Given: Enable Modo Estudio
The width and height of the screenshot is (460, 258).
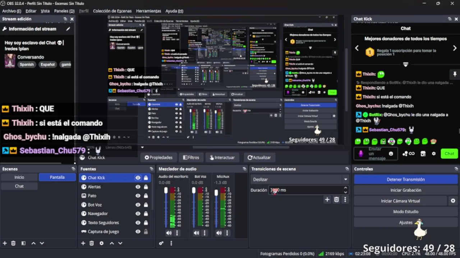Looking at the screenshot, I should tap(406, 212).
